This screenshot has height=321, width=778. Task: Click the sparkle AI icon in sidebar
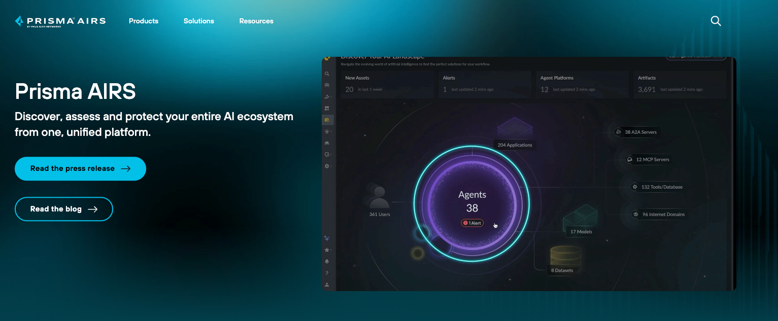click(327, 238)
